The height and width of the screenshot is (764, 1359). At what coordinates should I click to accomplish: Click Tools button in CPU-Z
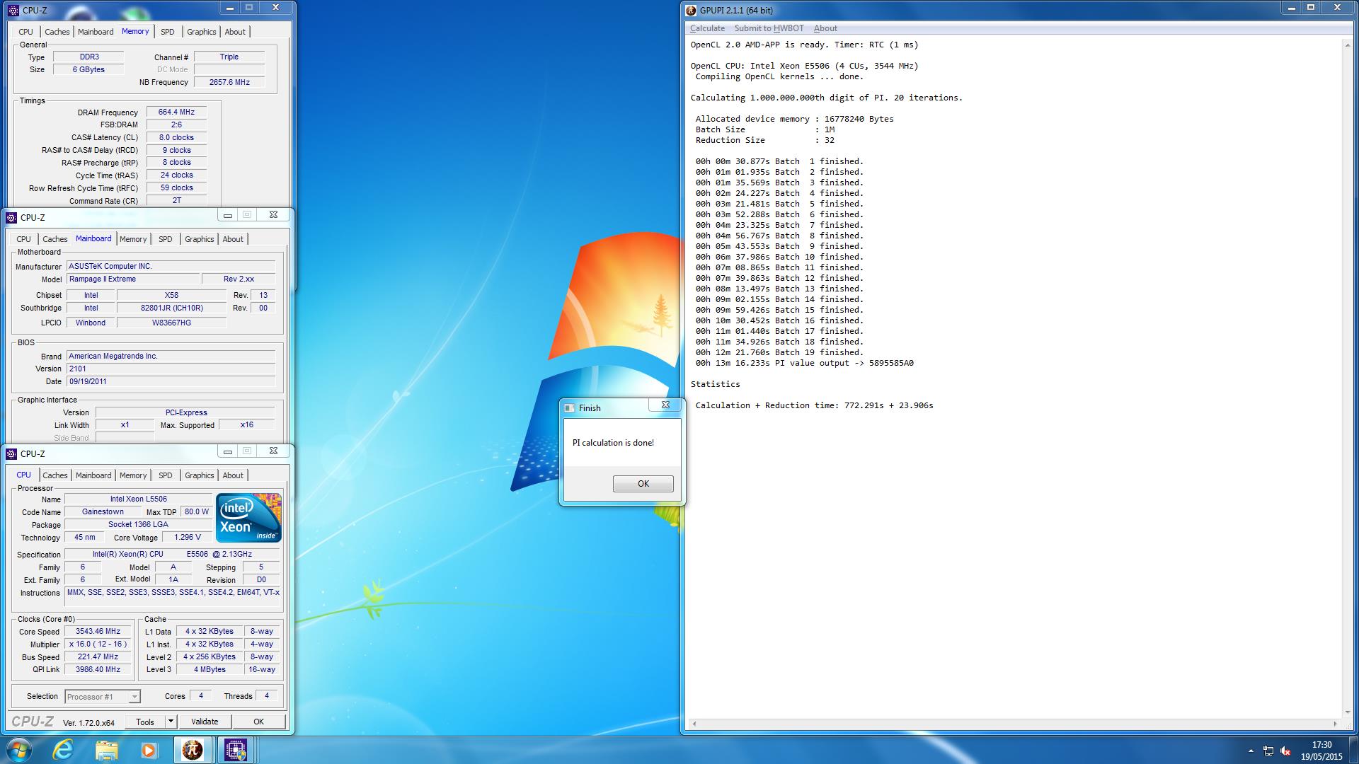(145, 722)
